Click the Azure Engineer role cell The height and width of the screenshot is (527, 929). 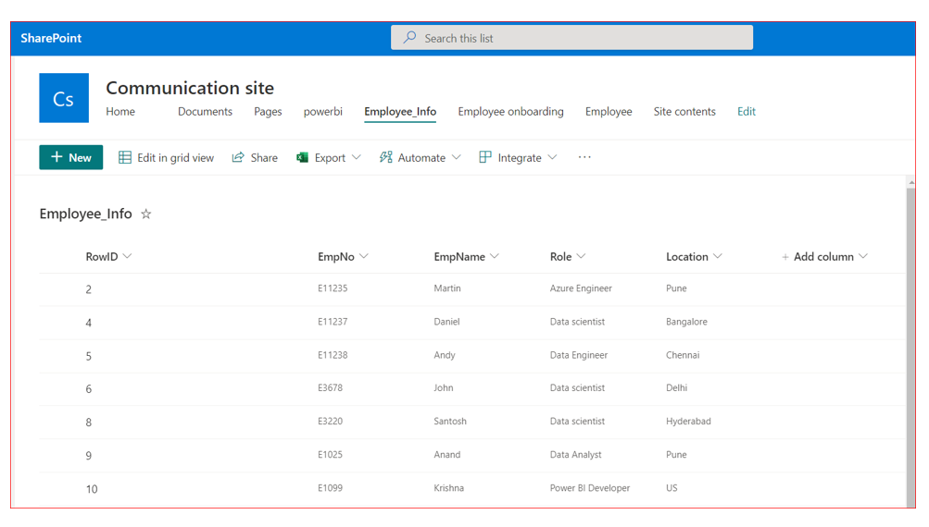point(581,288)
